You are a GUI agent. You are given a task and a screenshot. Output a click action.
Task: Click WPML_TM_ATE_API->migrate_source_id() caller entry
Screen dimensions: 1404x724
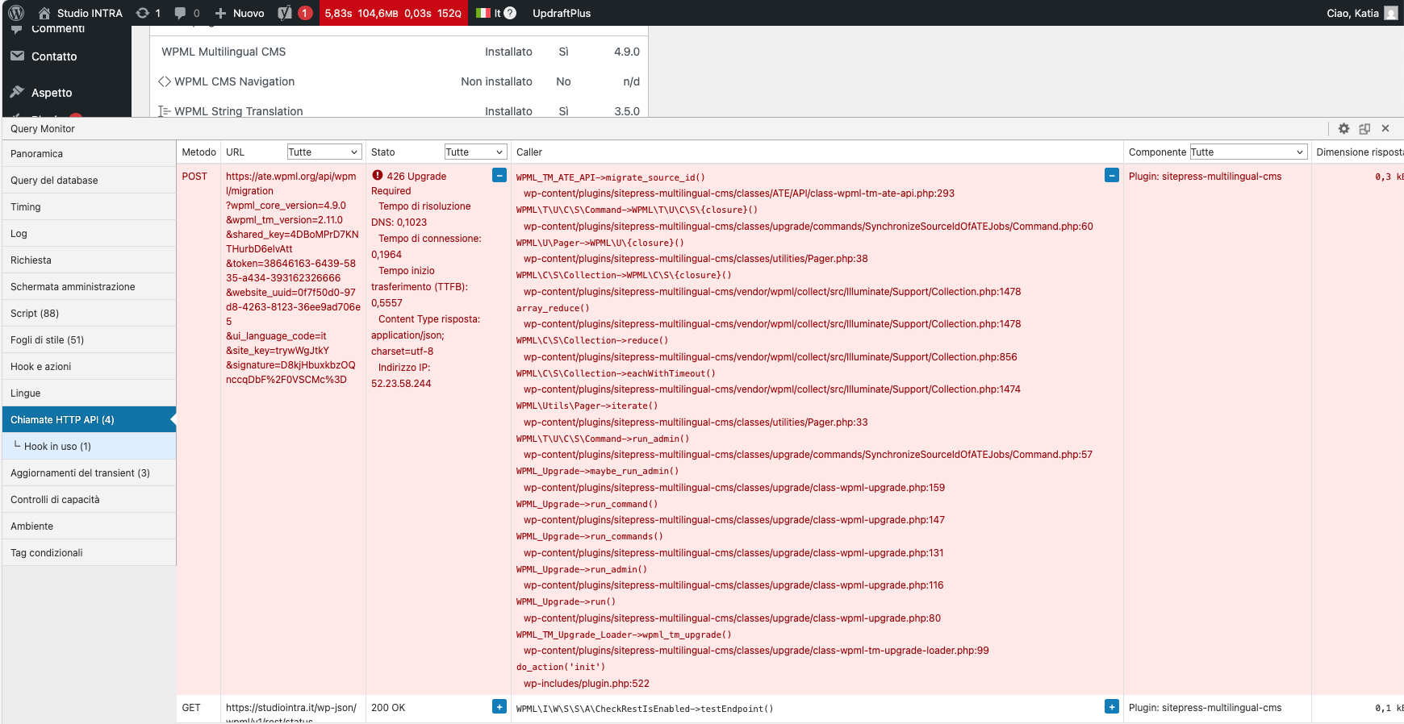[610, 177]
